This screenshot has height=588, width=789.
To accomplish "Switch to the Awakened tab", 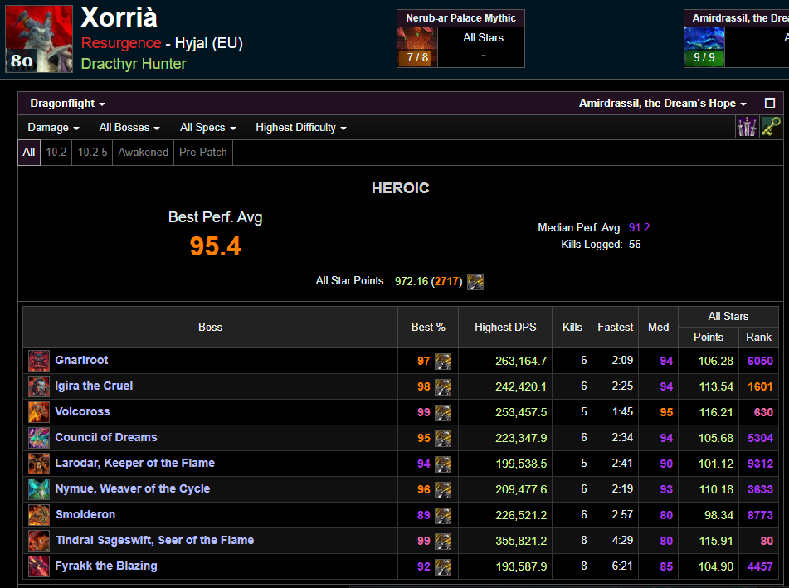I will click(x=143, y=152).
